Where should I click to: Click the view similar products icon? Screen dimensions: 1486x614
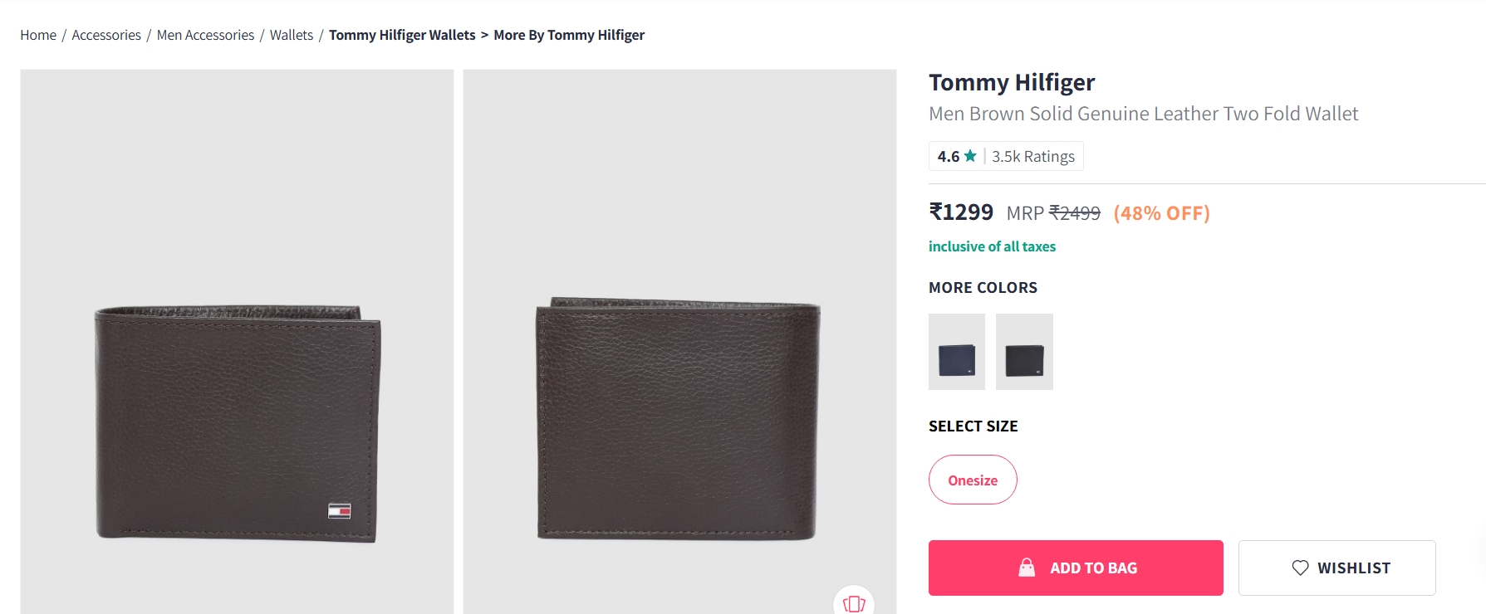coord(855,605)
